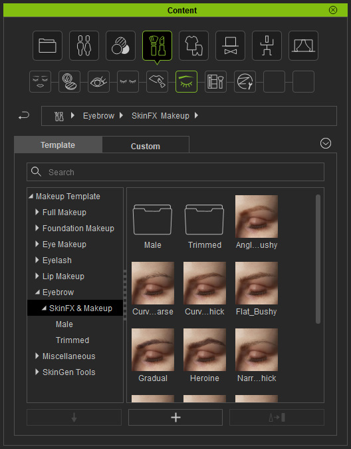Image resolution: width=351 pixels, height=449 pixels.
Task: Open the Motion pose category icon
Action: [267, 45]
